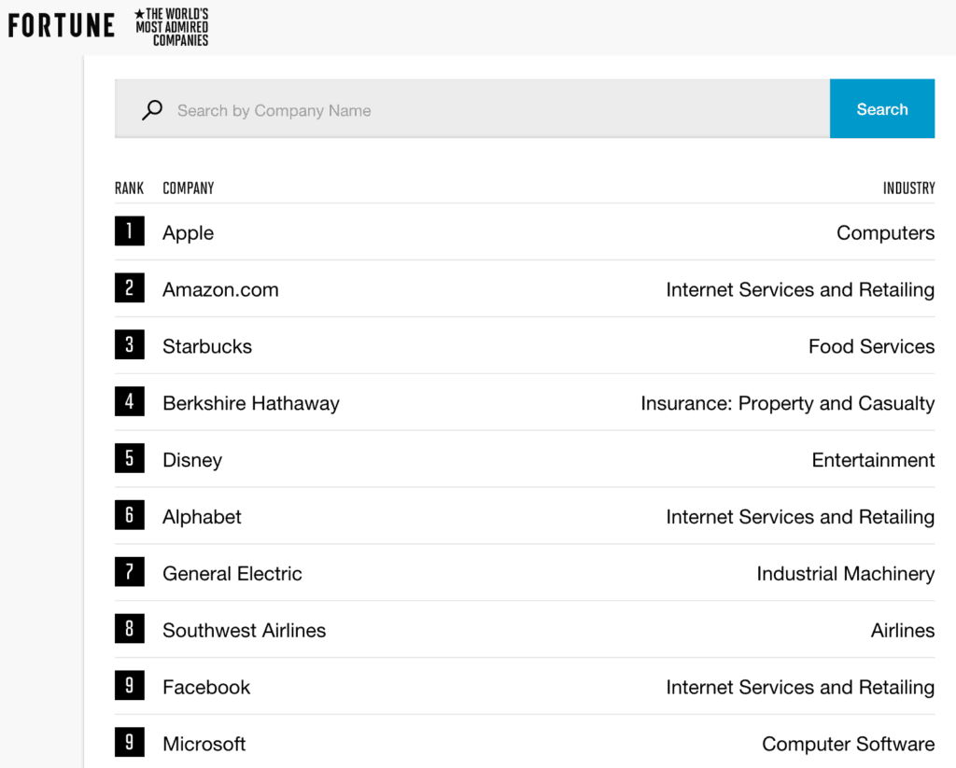Click the rank 4 badge for Berkshire Hathaway
The image size is (956, 768).
point(129,401)
